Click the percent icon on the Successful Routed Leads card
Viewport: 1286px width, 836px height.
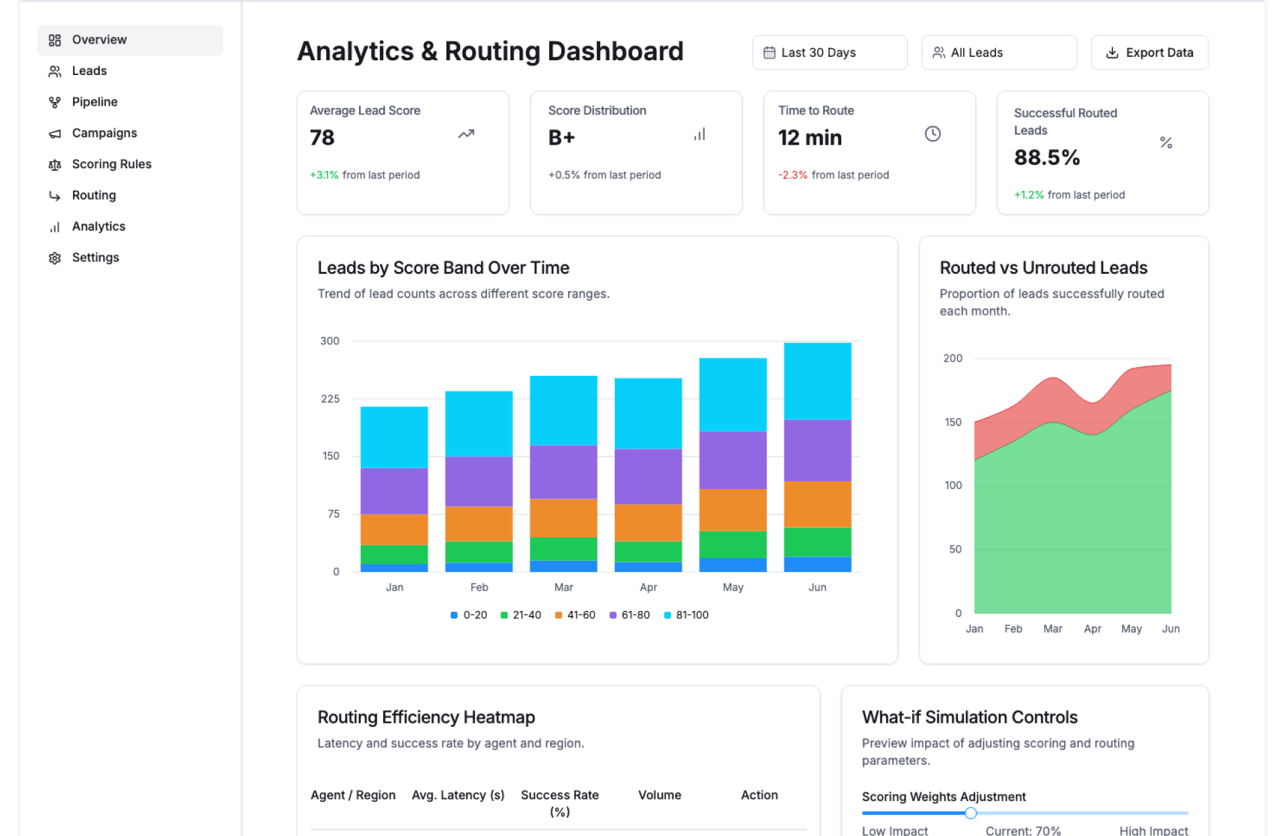tap(1165, 143)
